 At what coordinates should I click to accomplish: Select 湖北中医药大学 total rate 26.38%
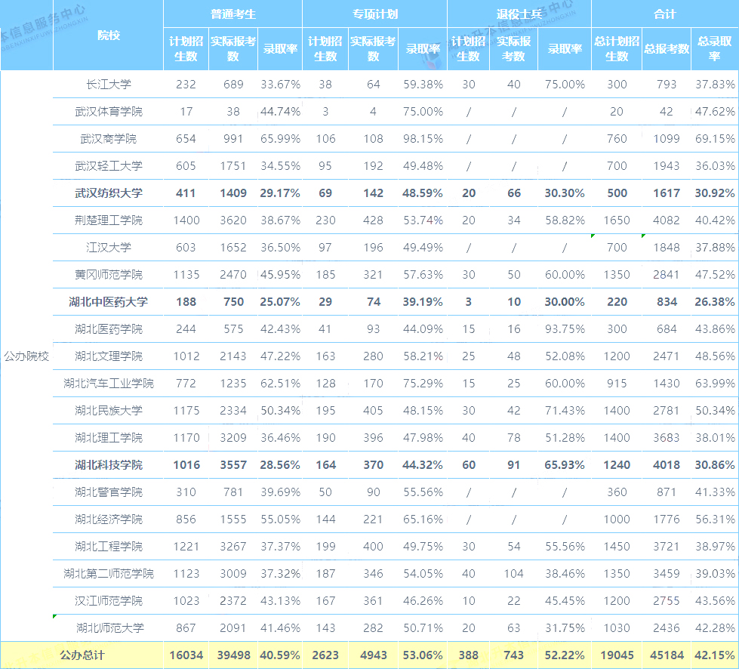tap(715, 302)
